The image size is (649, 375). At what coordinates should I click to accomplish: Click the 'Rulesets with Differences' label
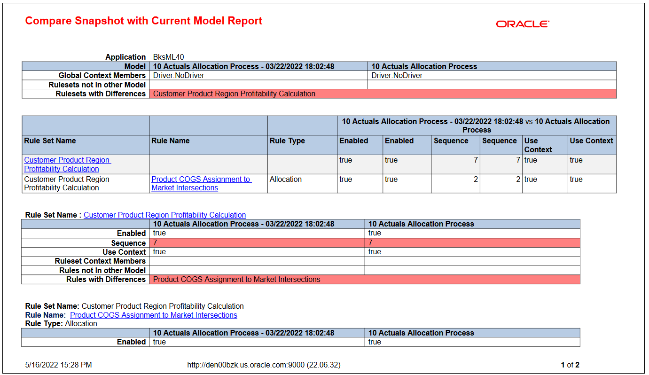[101, 94]
